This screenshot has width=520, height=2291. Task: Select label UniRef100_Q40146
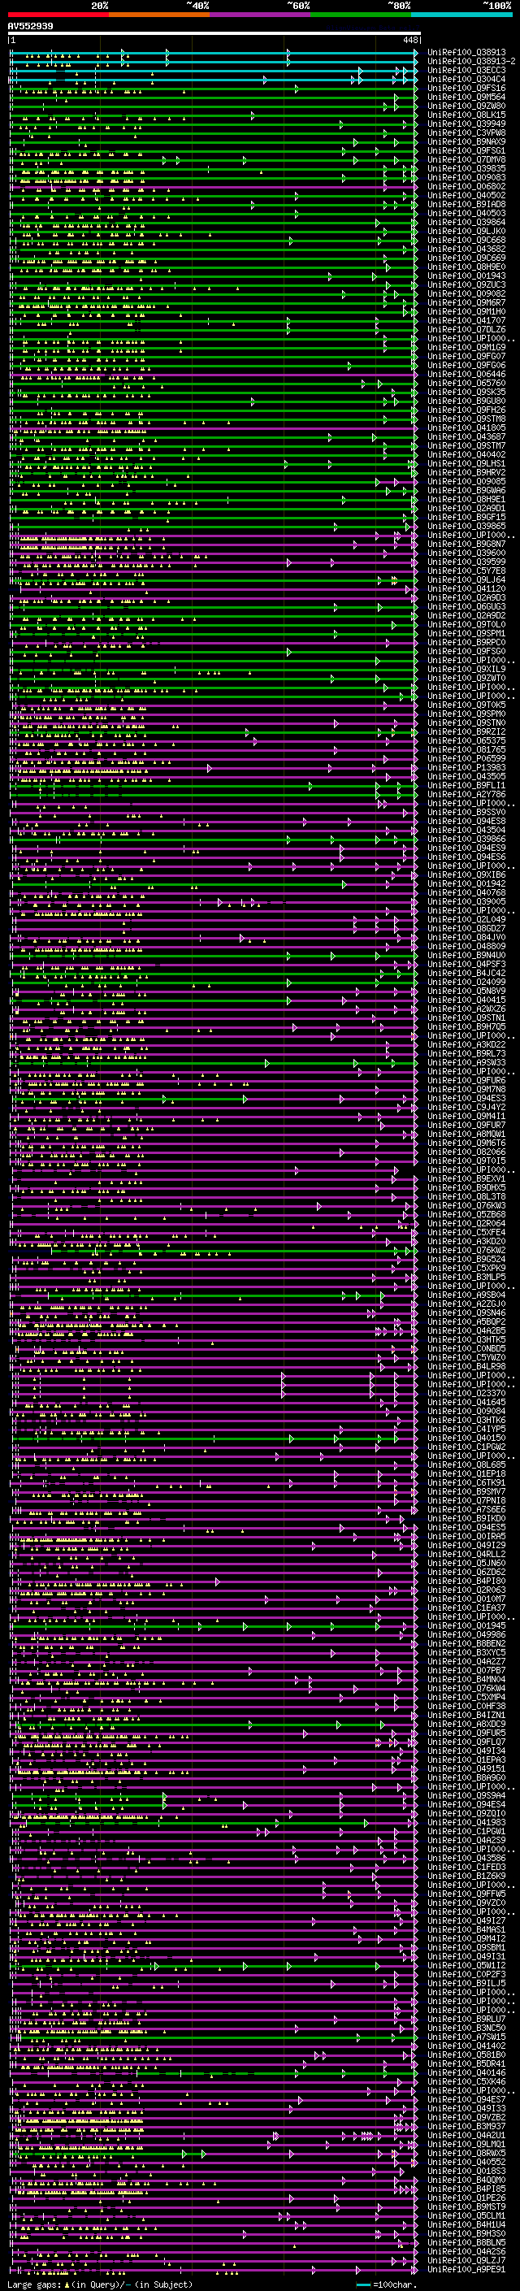[466, 2072]
